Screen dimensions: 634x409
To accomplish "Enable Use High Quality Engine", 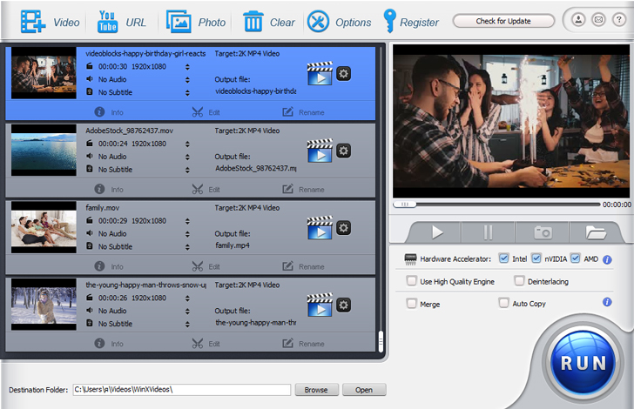I will [412, 281].
